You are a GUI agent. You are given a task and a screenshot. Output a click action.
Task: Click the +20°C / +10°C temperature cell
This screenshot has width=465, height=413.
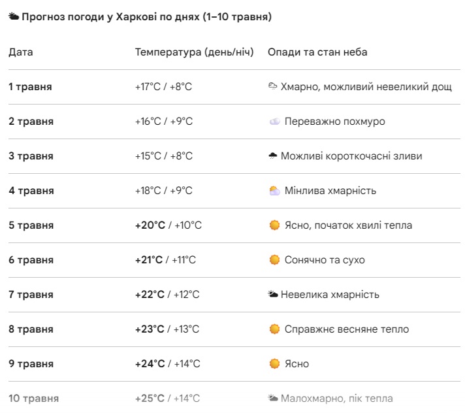click(168, 225)
